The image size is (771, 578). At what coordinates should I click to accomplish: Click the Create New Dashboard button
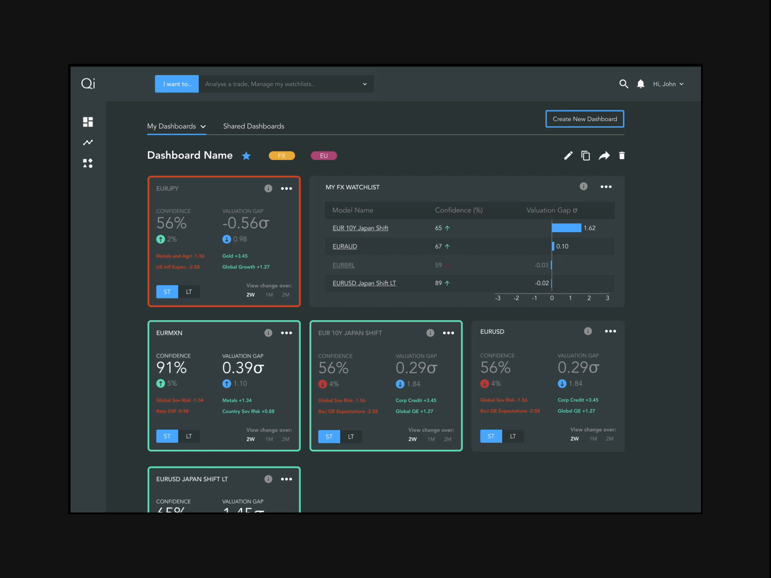coord(585,118)
